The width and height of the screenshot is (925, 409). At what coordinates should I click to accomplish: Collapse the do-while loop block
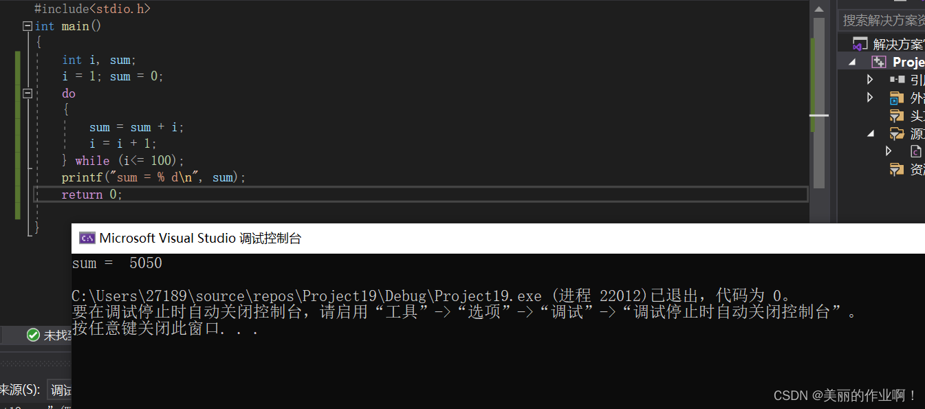[28, 93]
